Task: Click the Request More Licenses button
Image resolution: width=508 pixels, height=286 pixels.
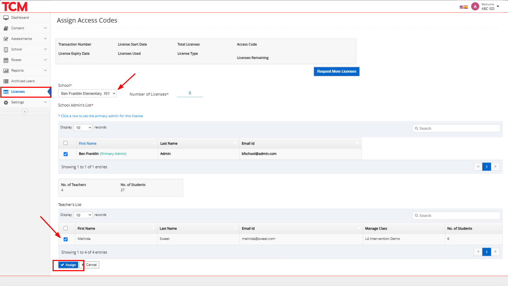Action: point(336,71)
